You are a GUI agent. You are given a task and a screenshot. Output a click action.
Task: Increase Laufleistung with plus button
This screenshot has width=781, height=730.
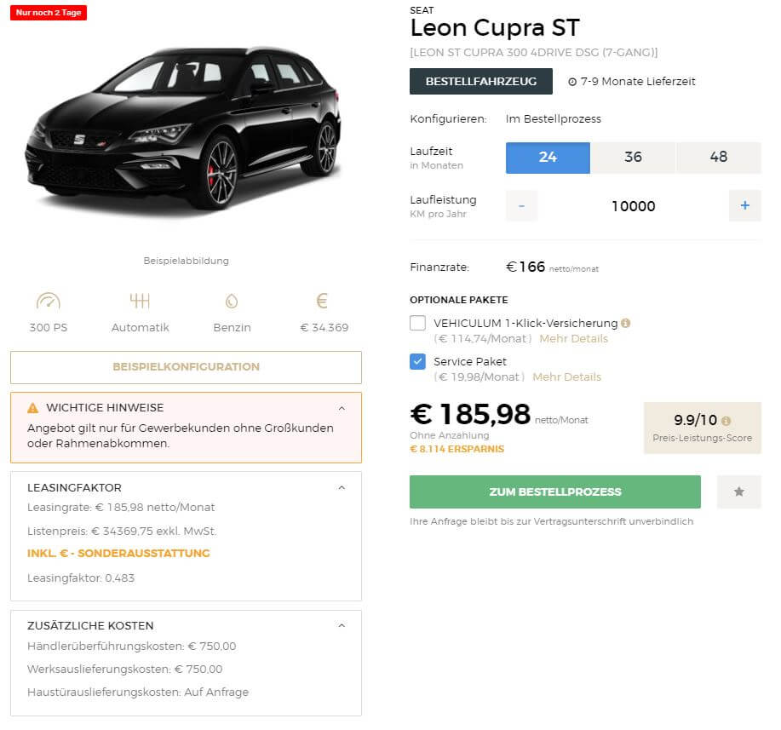744,205
